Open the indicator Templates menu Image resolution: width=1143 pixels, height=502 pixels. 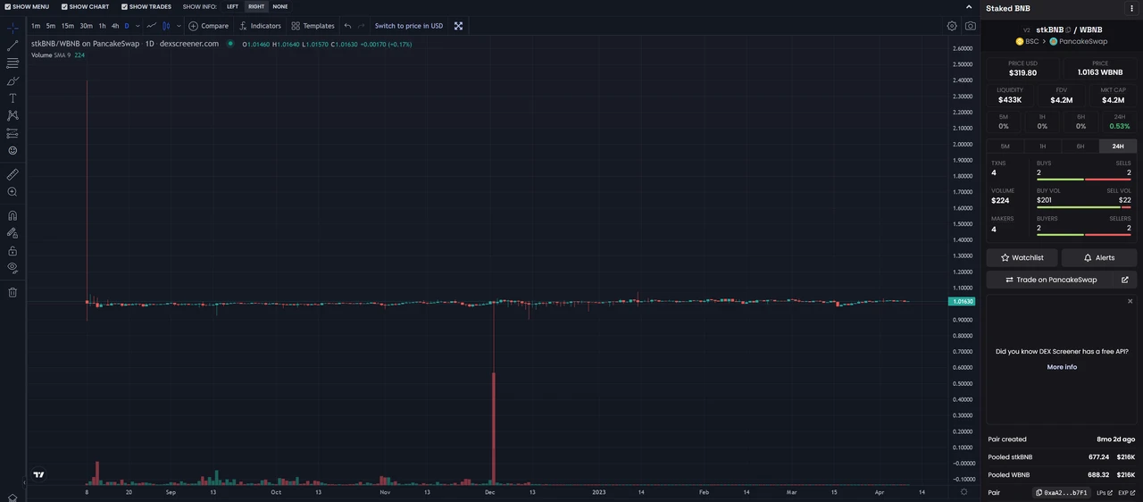[313, 26]
